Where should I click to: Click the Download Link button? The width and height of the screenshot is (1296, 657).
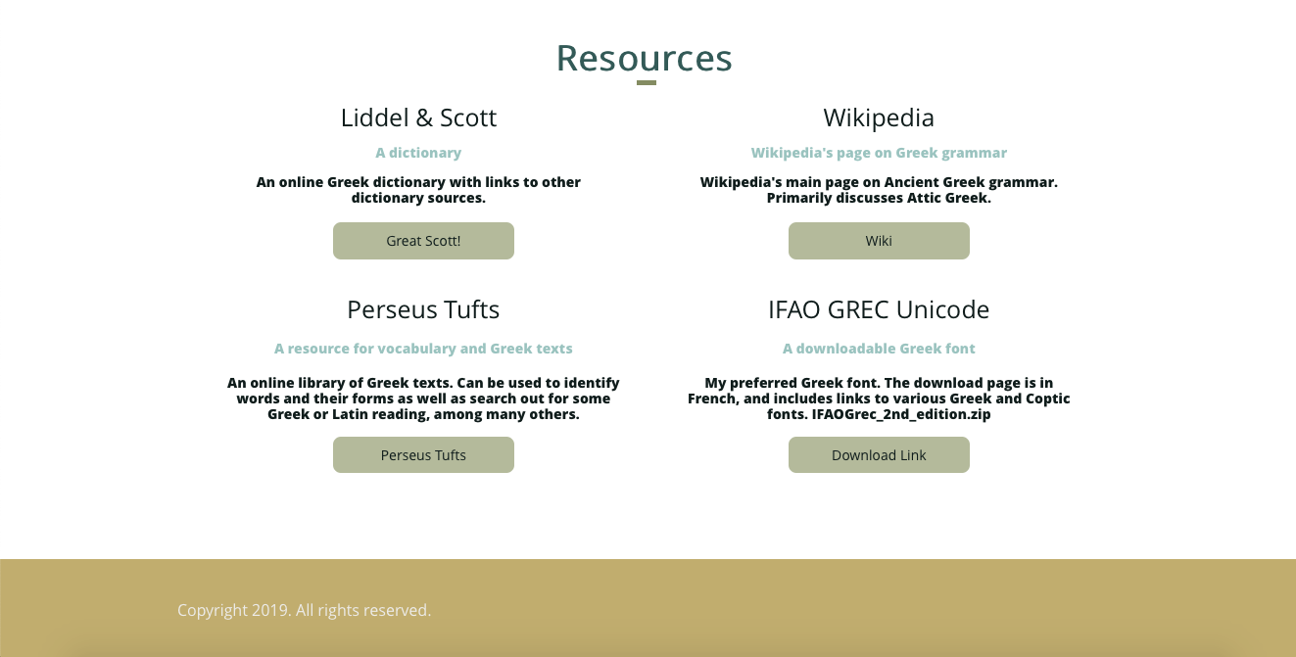pyautogui.click(x=879, y=455)
